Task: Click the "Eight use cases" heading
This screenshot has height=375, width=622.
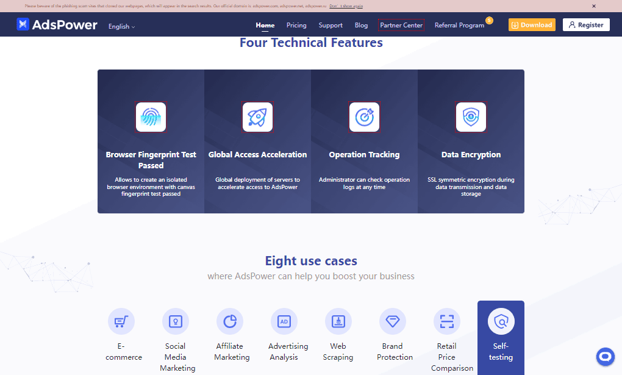Action: click(311, 261)
